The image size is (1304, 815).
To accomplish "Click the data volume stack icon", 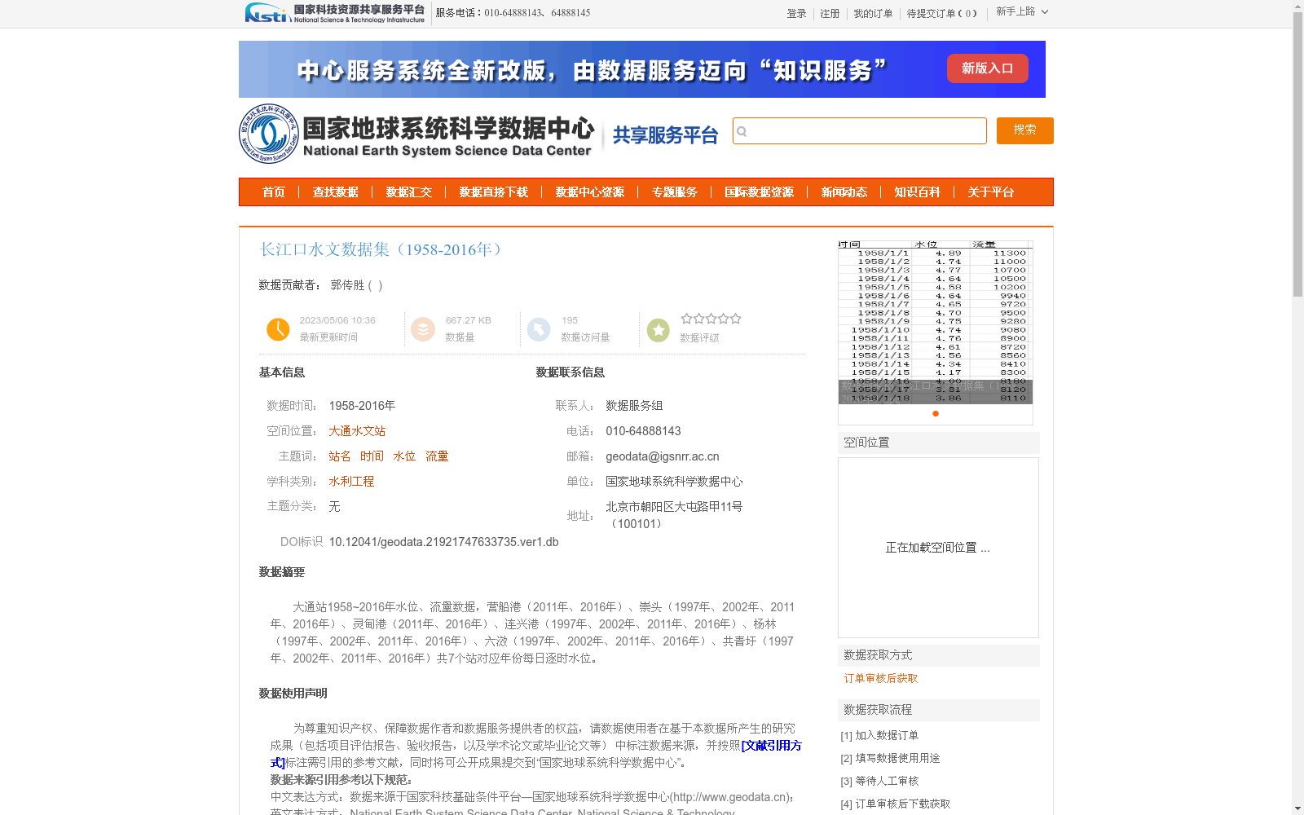I will pyautogui.click(x=423, y=329).
